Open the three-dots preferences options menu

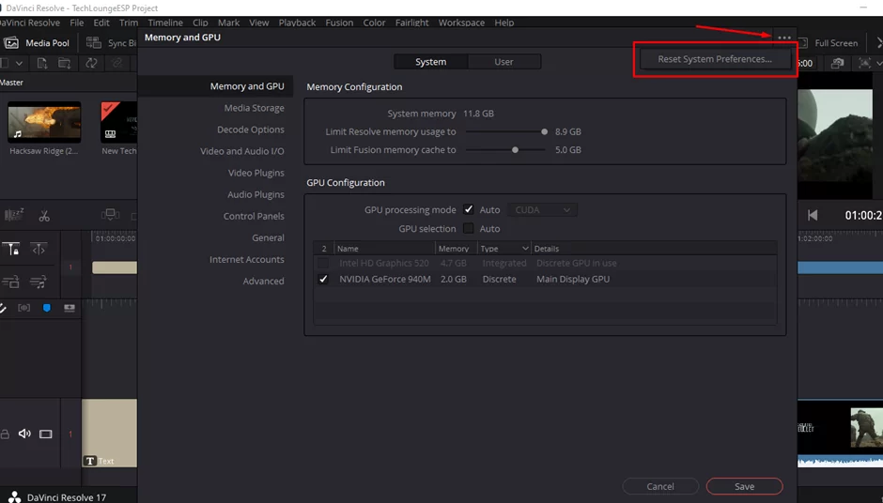[783, 38]
